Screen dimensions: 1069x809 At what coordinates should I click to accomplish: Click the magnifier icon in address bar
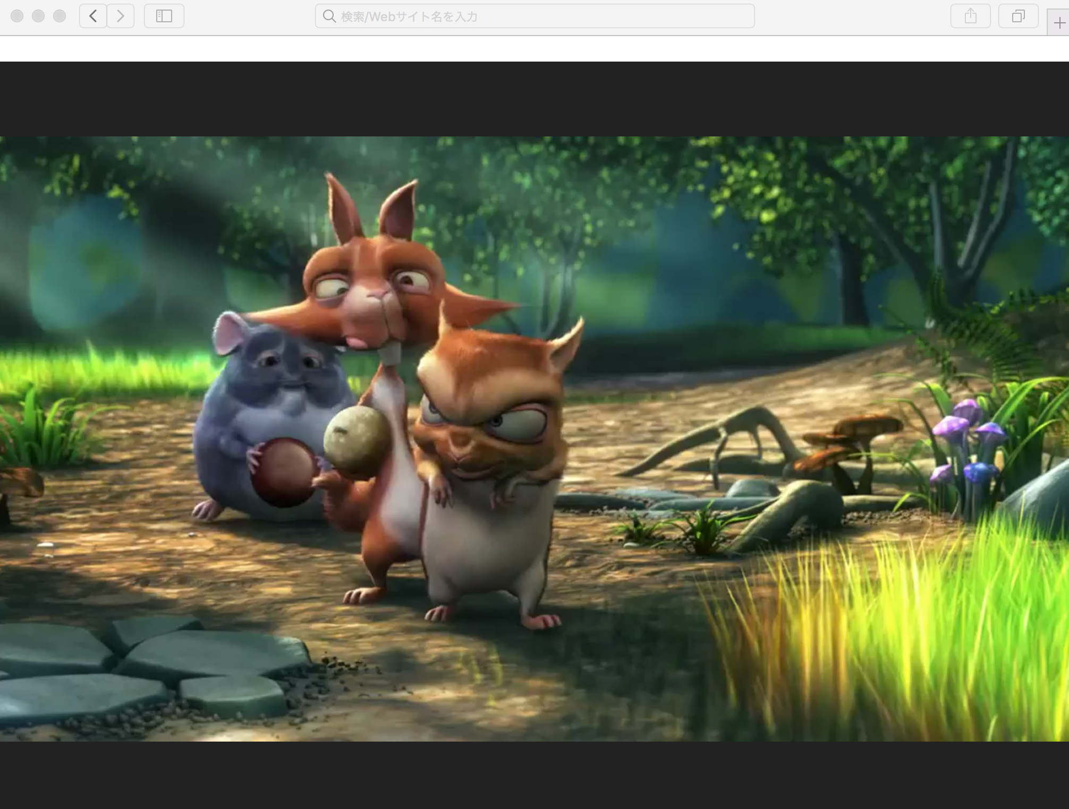[x=329, y=16]
